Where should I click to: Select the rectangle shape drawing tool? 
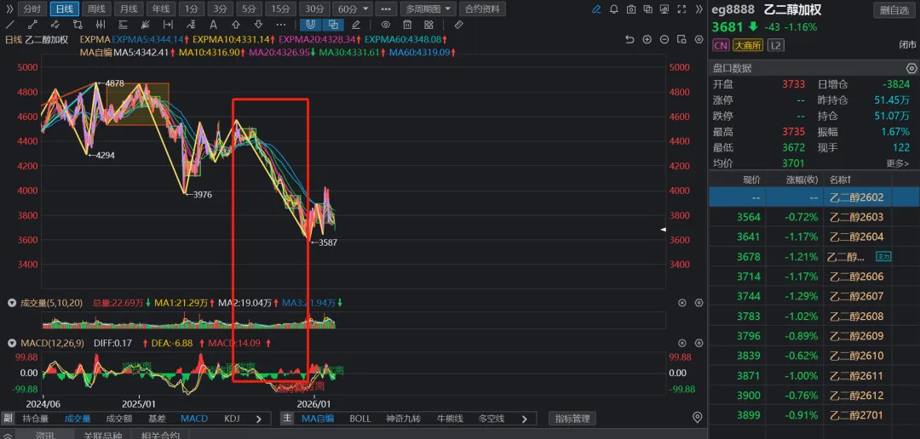pyautogui.click(x=78, y=24)
